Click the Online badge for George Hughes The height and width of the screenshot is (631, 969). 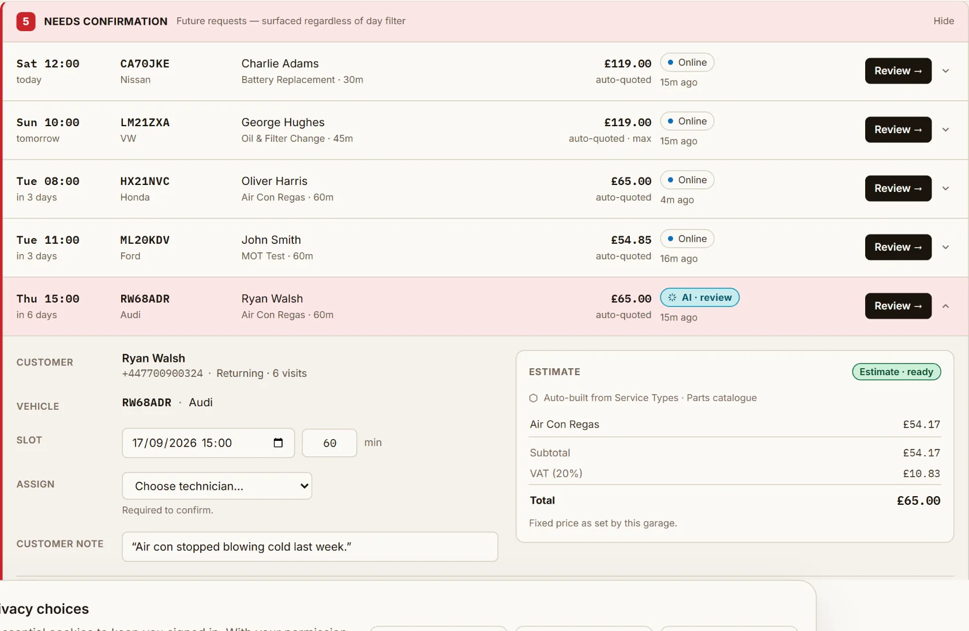tap(687, 121)
